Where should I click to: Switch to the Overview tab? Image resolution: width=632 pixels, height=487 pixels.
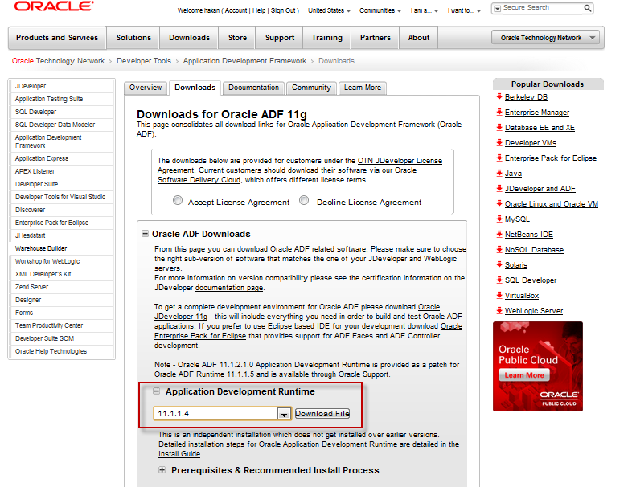pyautogui.click(x=146, y=88)
